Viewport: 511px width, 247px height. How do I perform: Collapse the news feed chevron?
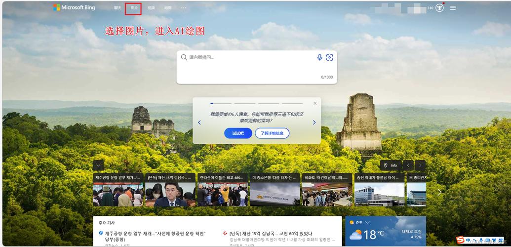(98, 165)
